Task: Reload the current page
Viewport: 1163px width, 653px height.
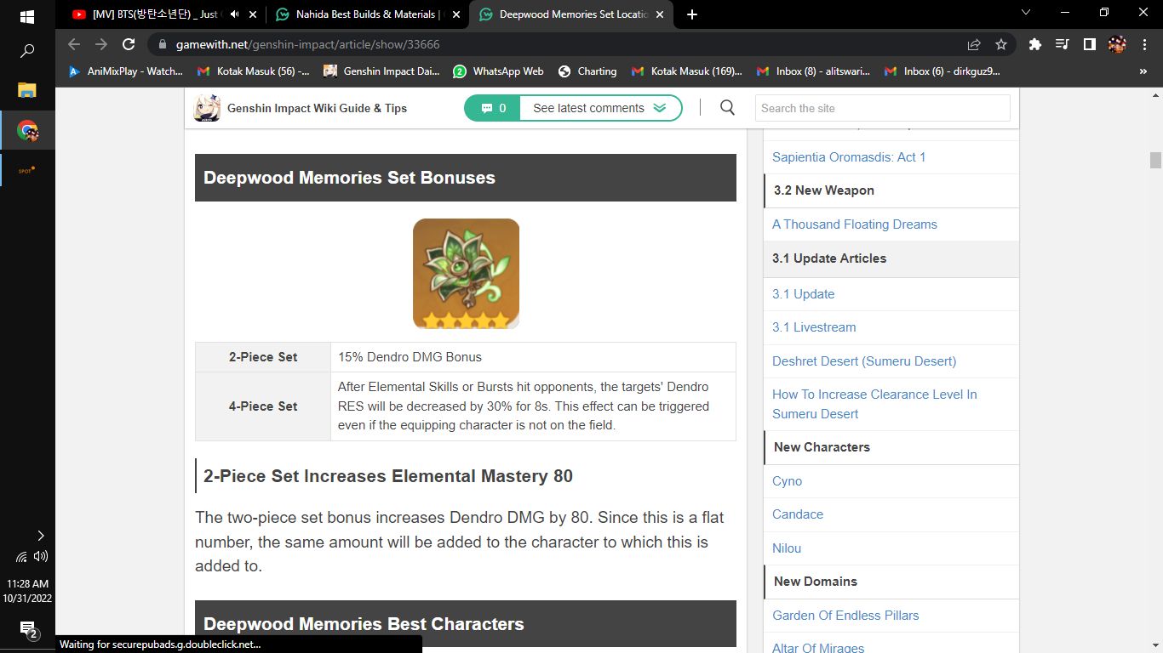Action: coord(129,44)
